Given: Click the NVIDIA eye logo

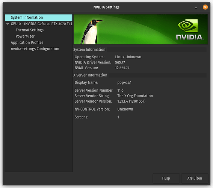Looking at the screenshot, I should [188, 26].
